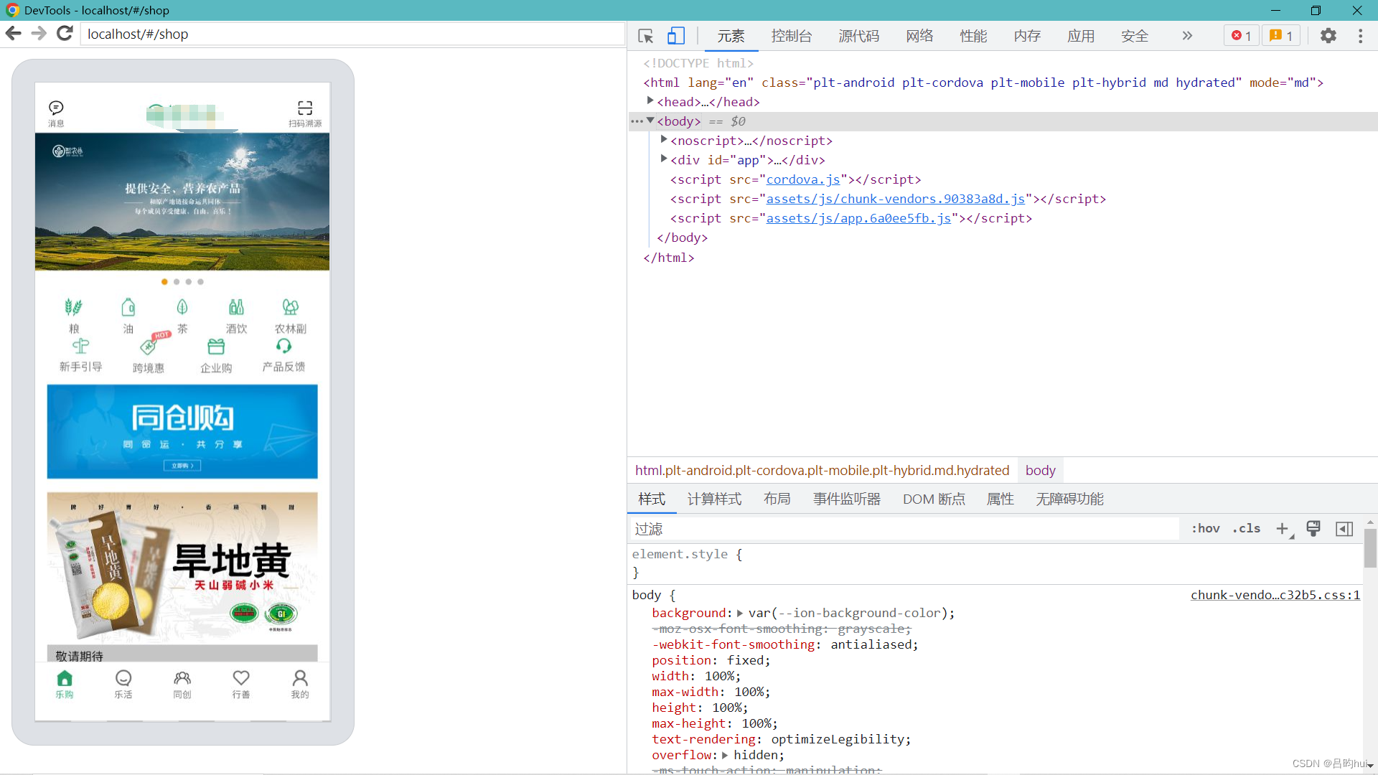The height and width of the screenshot is (775, 1378).
Task: Expand the div id=app node
Action: pos(664,159)
